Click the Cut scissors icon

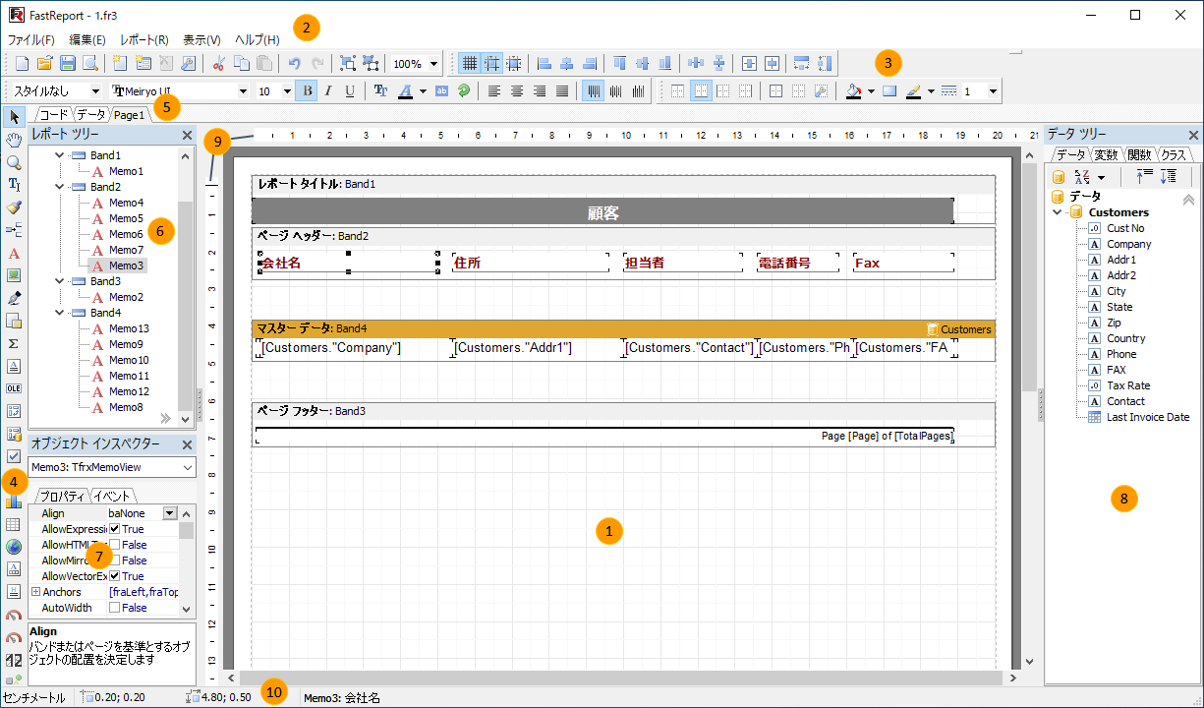[218, 64]
